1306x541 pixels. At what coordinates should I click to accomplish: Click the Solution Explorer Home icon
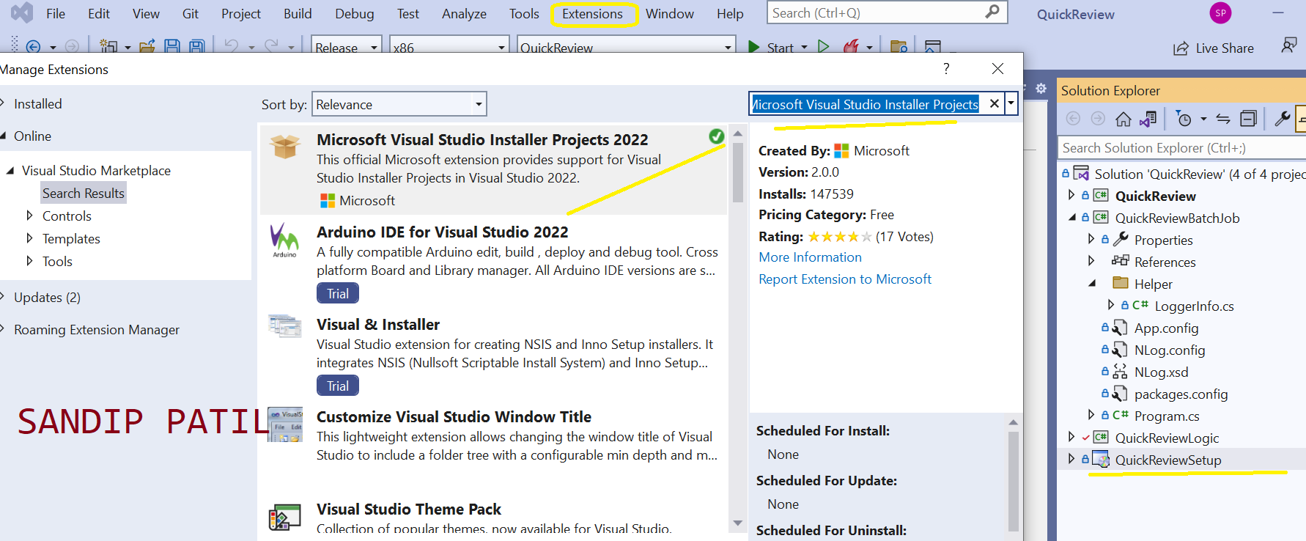pos(1124,119)
